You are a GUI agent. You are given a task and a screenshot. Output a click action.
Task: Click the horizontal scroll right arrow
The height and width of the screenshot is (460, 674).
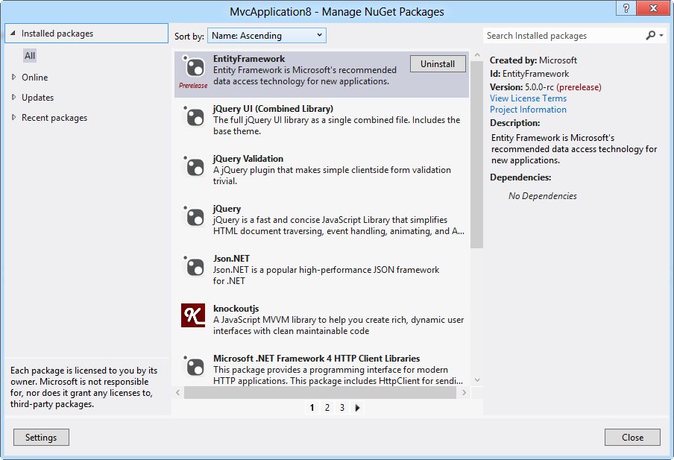coord(464,392)
